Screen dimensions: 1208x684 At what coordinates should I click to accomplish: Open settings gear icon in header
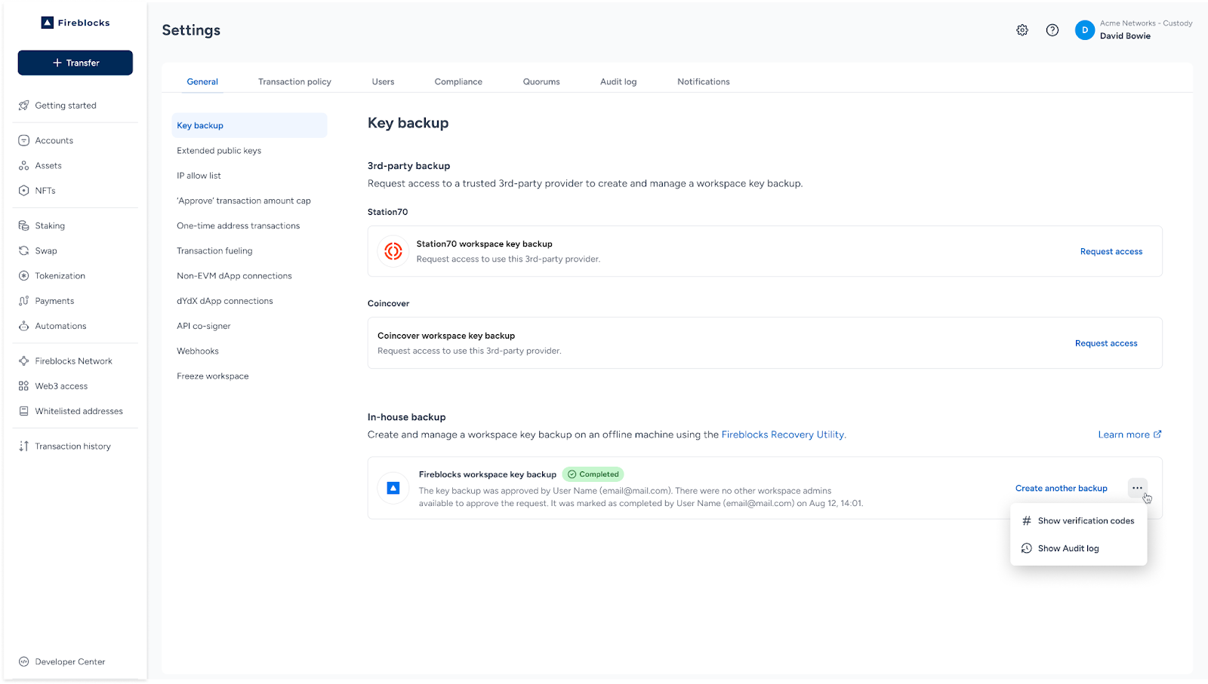pyautogui.click(x=1022, y=30)
